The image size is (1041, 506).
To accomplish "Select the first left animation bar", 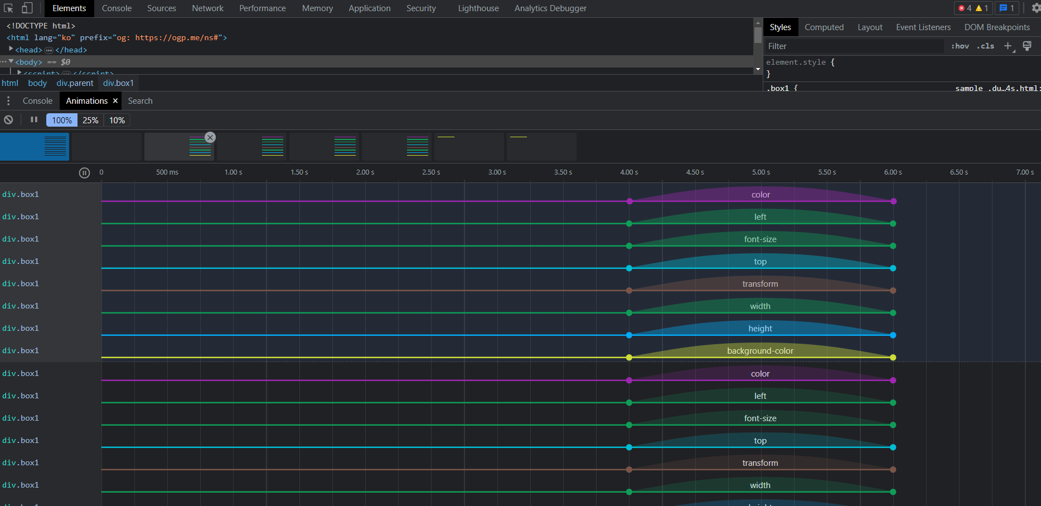I will coord(761,217).
